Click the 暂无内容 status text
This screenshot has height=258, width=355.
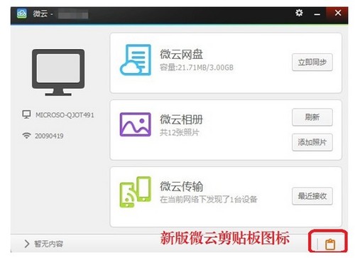(48, 244)
